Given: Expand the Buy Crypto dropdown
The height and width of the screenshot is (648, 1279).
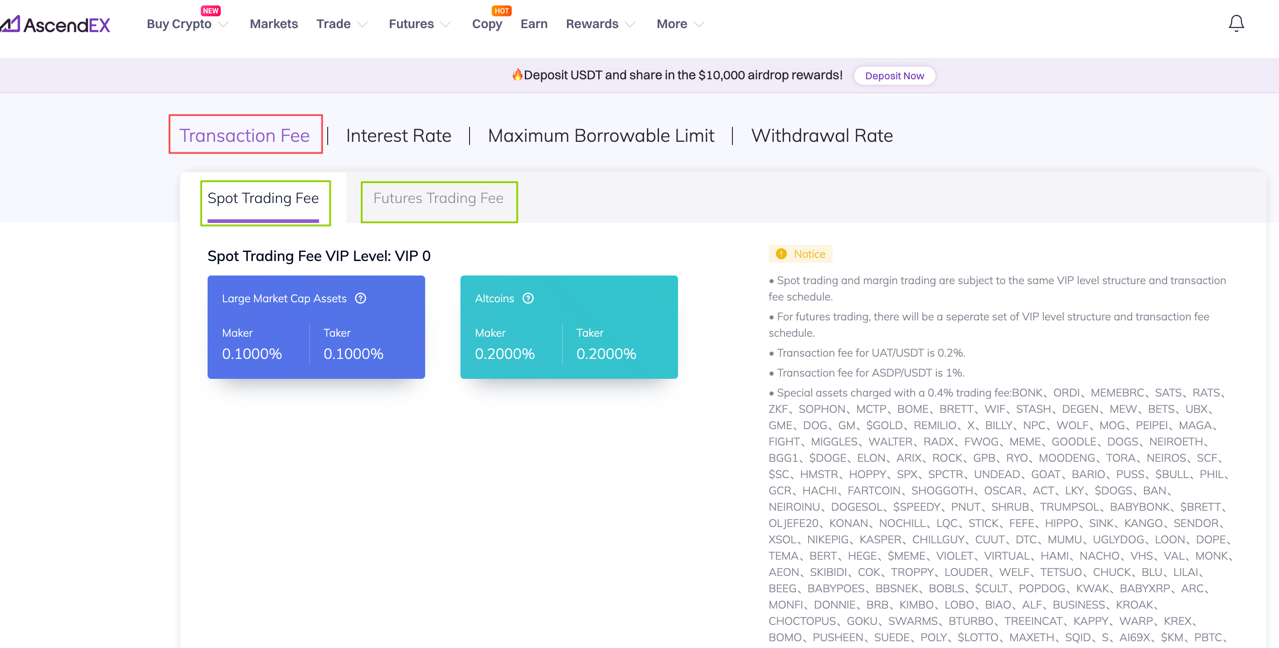Looking at the screenshot, I should click(223, 24).
